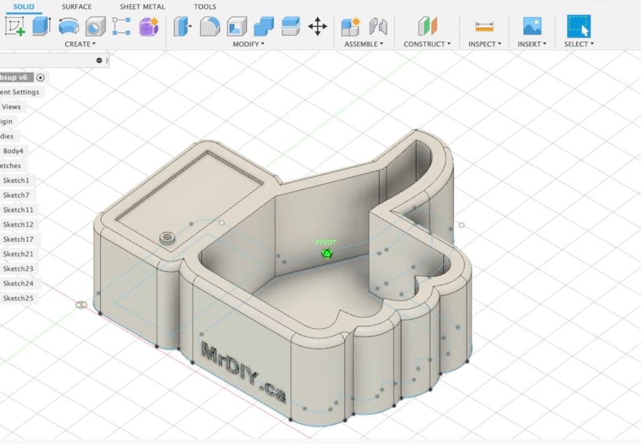Screen dimensions: 641x444
Task: Select the Measure tool icon
Action: pos(485,27)
